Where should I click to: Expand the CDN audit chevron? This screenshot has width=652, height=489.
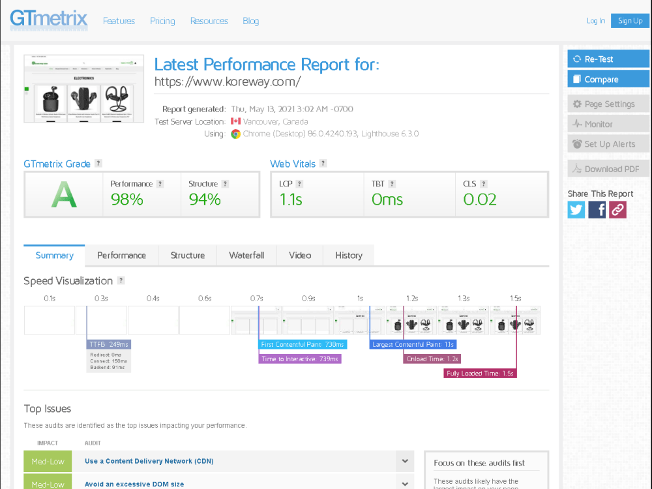[405, 461]
